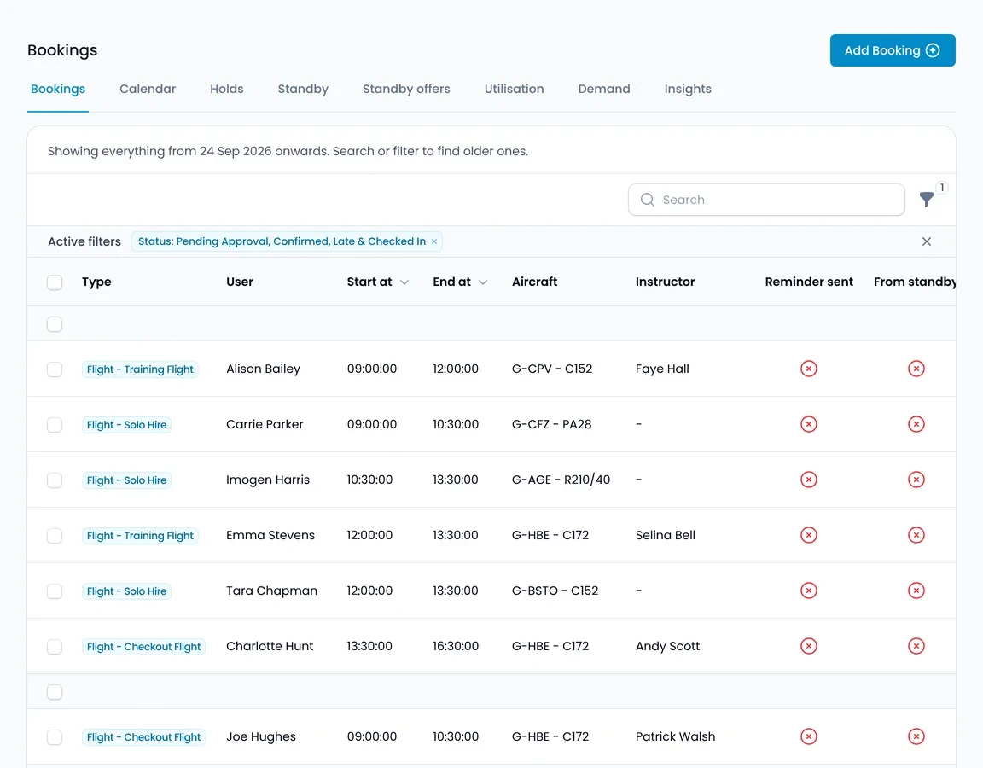The height and width of the screenshot is (768, 983).
Task: Select Charlotte Hunt's booking checkbox
Action: [x=55, y=647]
